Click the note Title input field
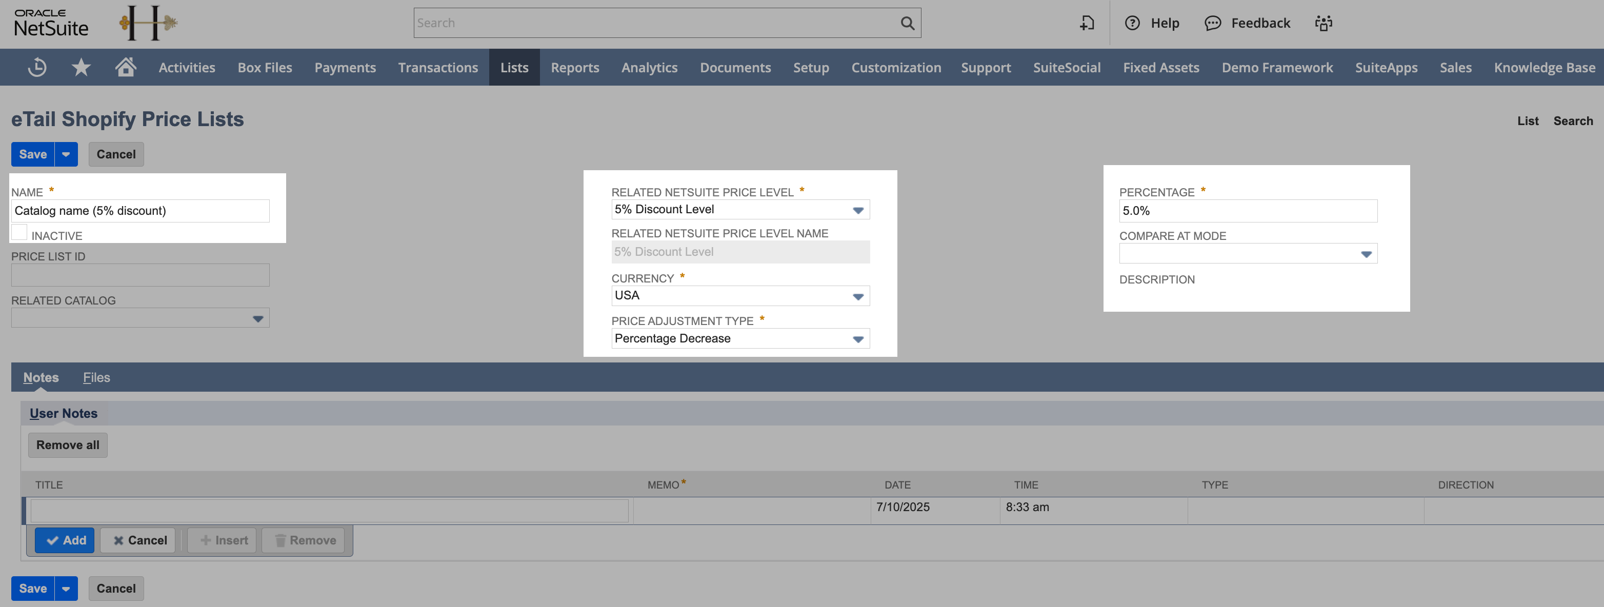This screenshot has height=607, width=1604. [x=329, y=511]
